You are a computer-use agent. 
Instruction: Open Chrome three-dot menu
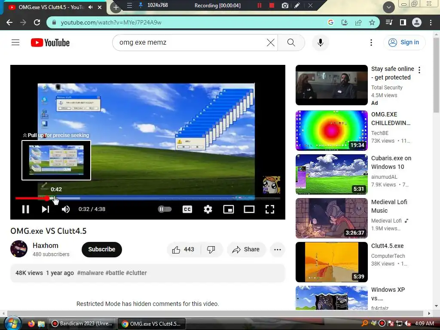[x=431, y=22]
